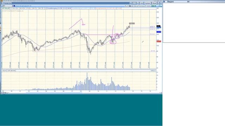Click the Видео panel title
Screen dimensions: 225x126
(x=171, y=1)
